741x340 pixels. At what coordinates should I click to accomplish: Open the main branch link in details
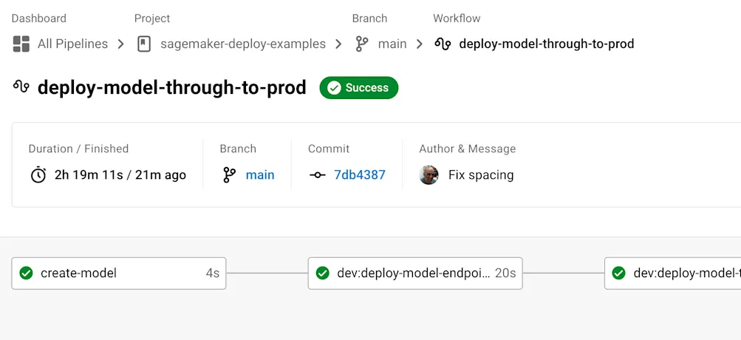tap(260, 175)
